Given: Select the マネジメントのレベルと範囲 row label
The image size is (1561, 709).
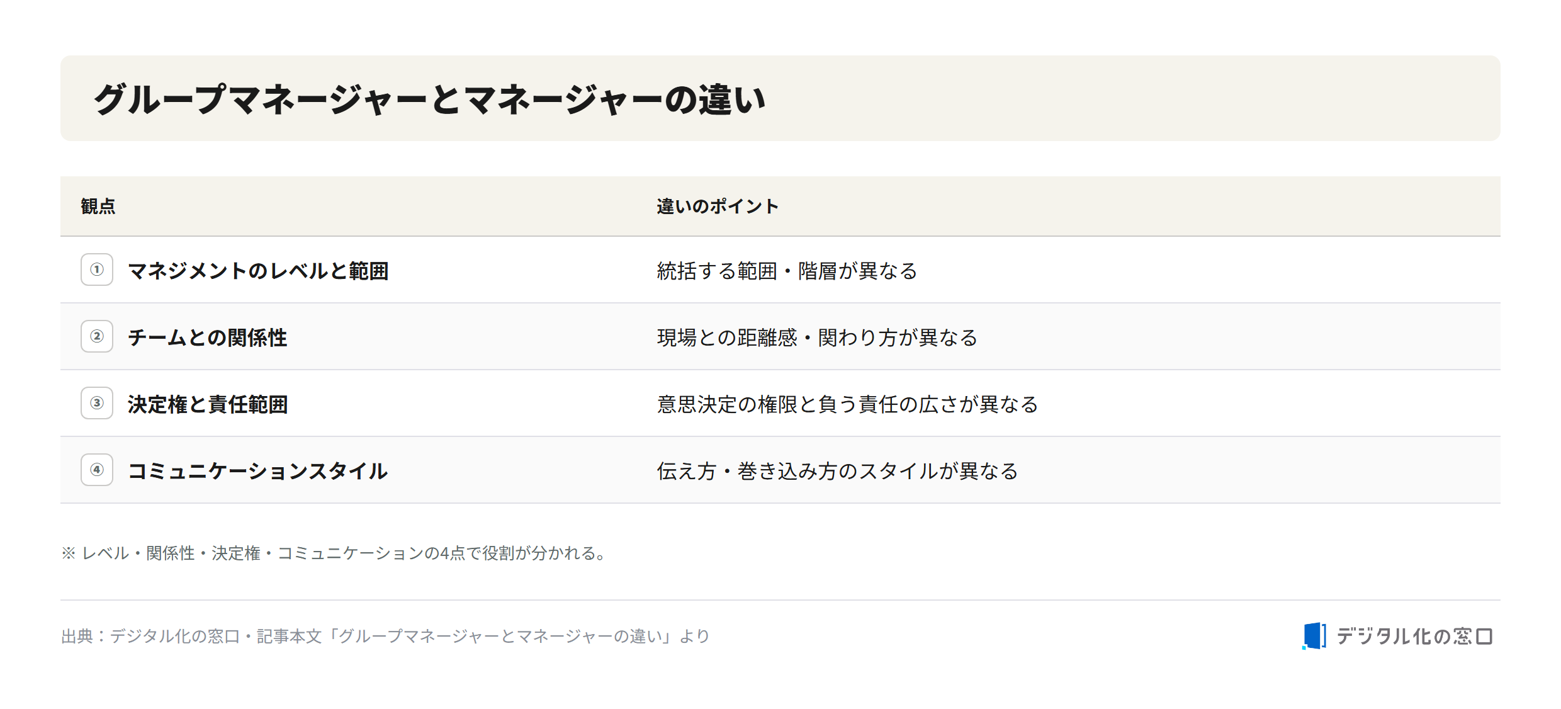Looking at the screenshot, I should pos(258,271).
